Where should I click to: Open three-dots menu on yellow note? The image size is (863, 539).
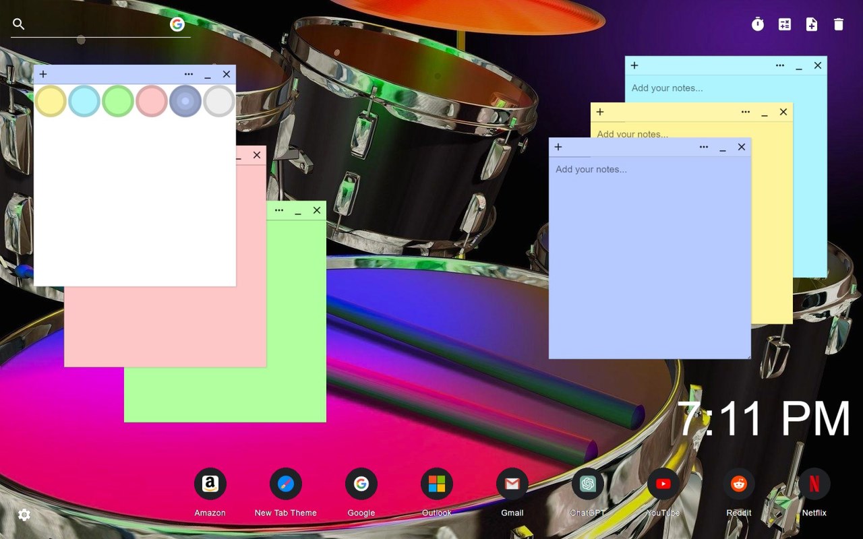pyautogui.click(x=746, y=112)
